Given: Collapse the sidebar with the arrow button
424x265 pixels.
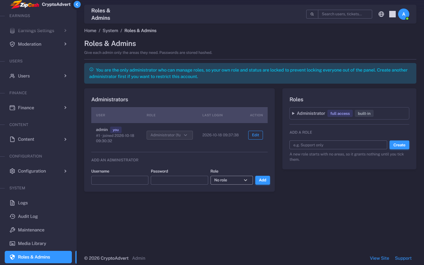Looking at the screenshot, I should 77,4.
